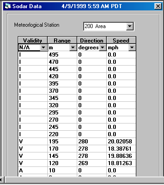Click the horizontal scrollbar left arrow
Image resolution: width=164 pixels, height=185 pixels.
point(1,180)
